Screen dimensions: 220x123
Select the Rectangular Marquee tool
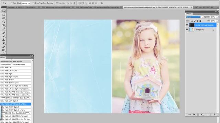point(4,15)
